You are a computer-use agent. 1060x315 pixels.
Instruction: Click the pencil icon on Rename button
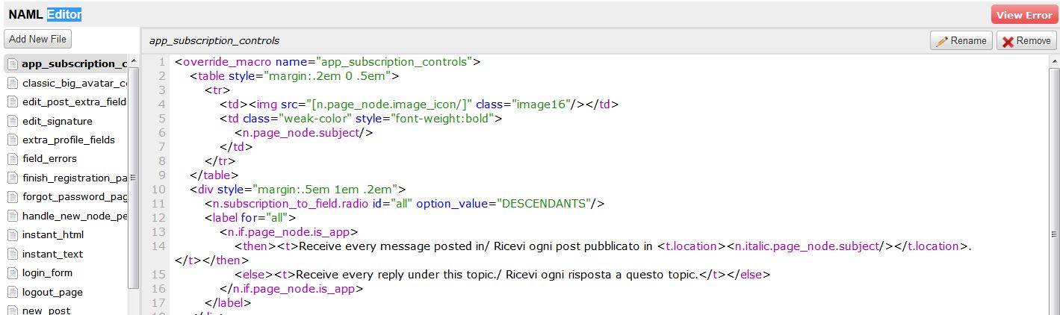click(942, 41)
